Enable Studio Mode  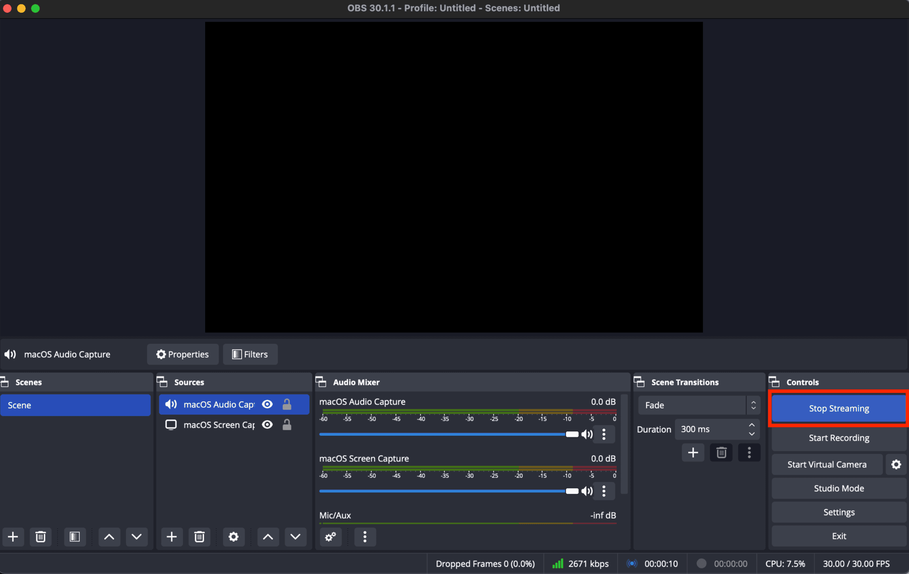pyautogui.click(x=839, y=488)
